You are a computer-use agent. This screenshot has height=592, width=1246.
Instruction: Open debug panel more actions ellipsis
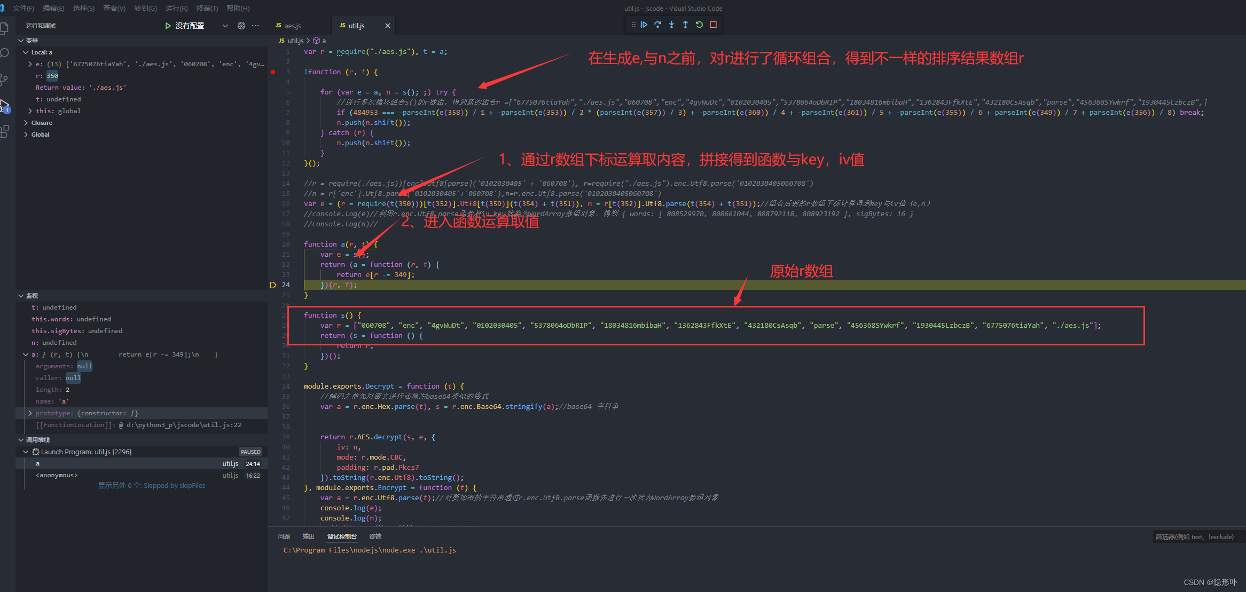(x=255, y=26)
